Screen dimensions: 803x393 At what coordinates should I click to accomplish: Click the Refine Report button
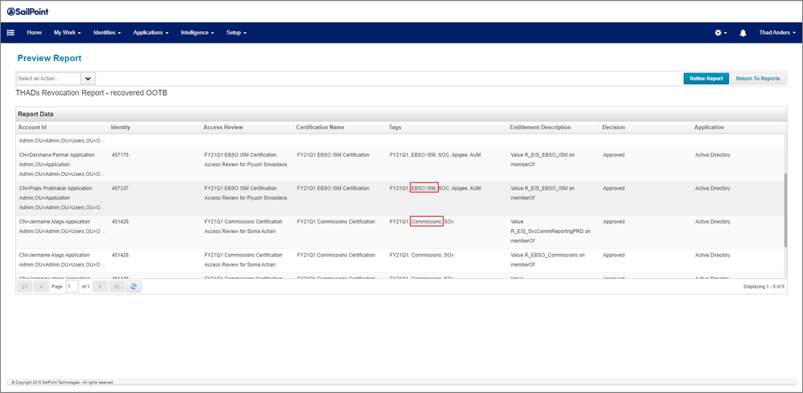tap(706, 79)
